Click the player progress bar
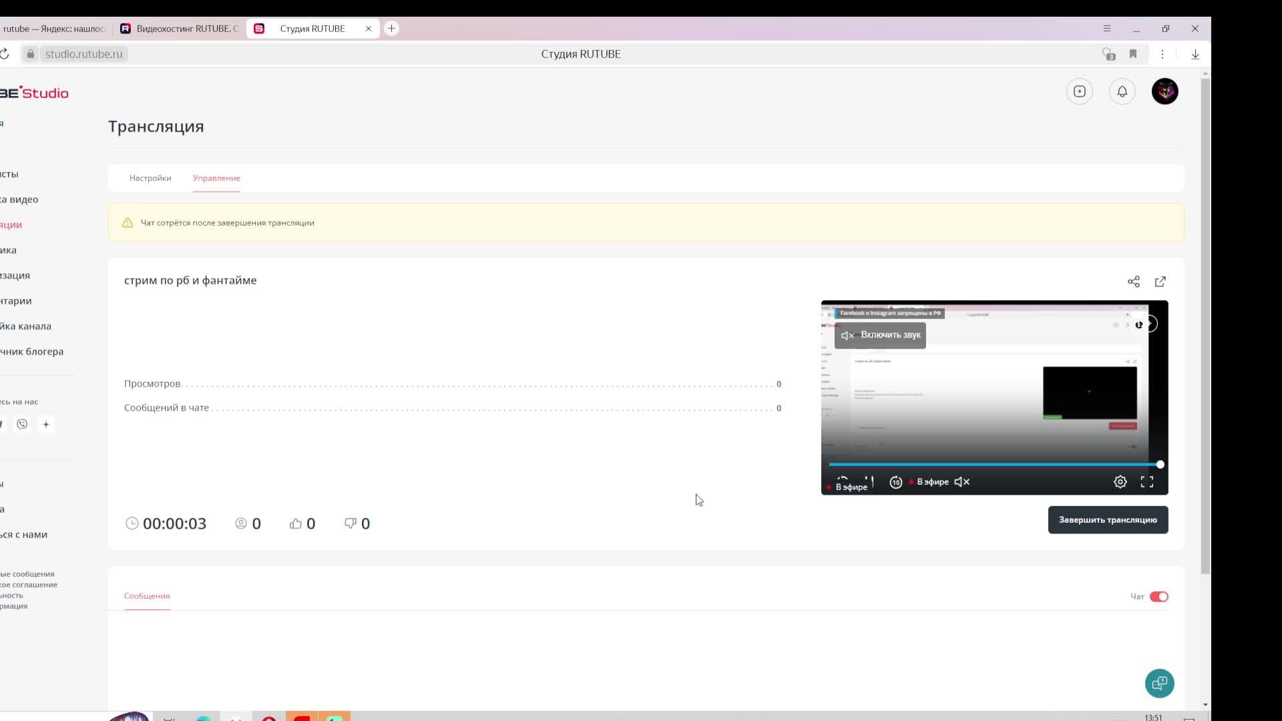The height and width of the screenshot is (721, 1282). 995,465
